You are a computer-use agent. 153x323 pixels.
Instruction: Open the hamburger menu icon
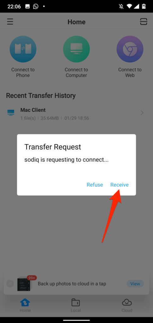coord(10,22)
